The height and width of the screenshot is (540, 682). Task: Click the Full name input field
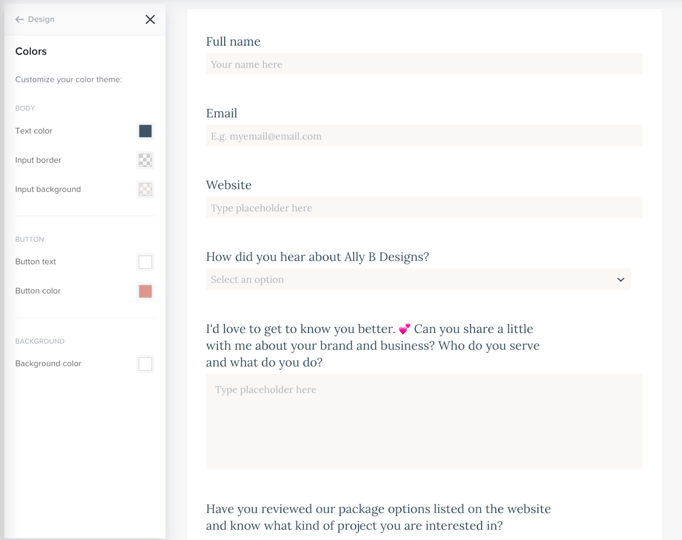[x=424, y=64]
